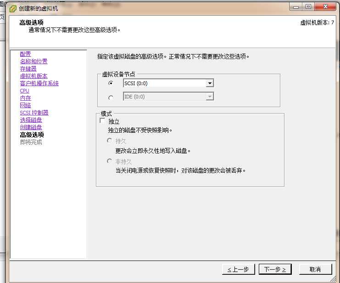Click the 下一步≥ next button
Viewport: 340px width, 283px height.
tap(275, 269)
